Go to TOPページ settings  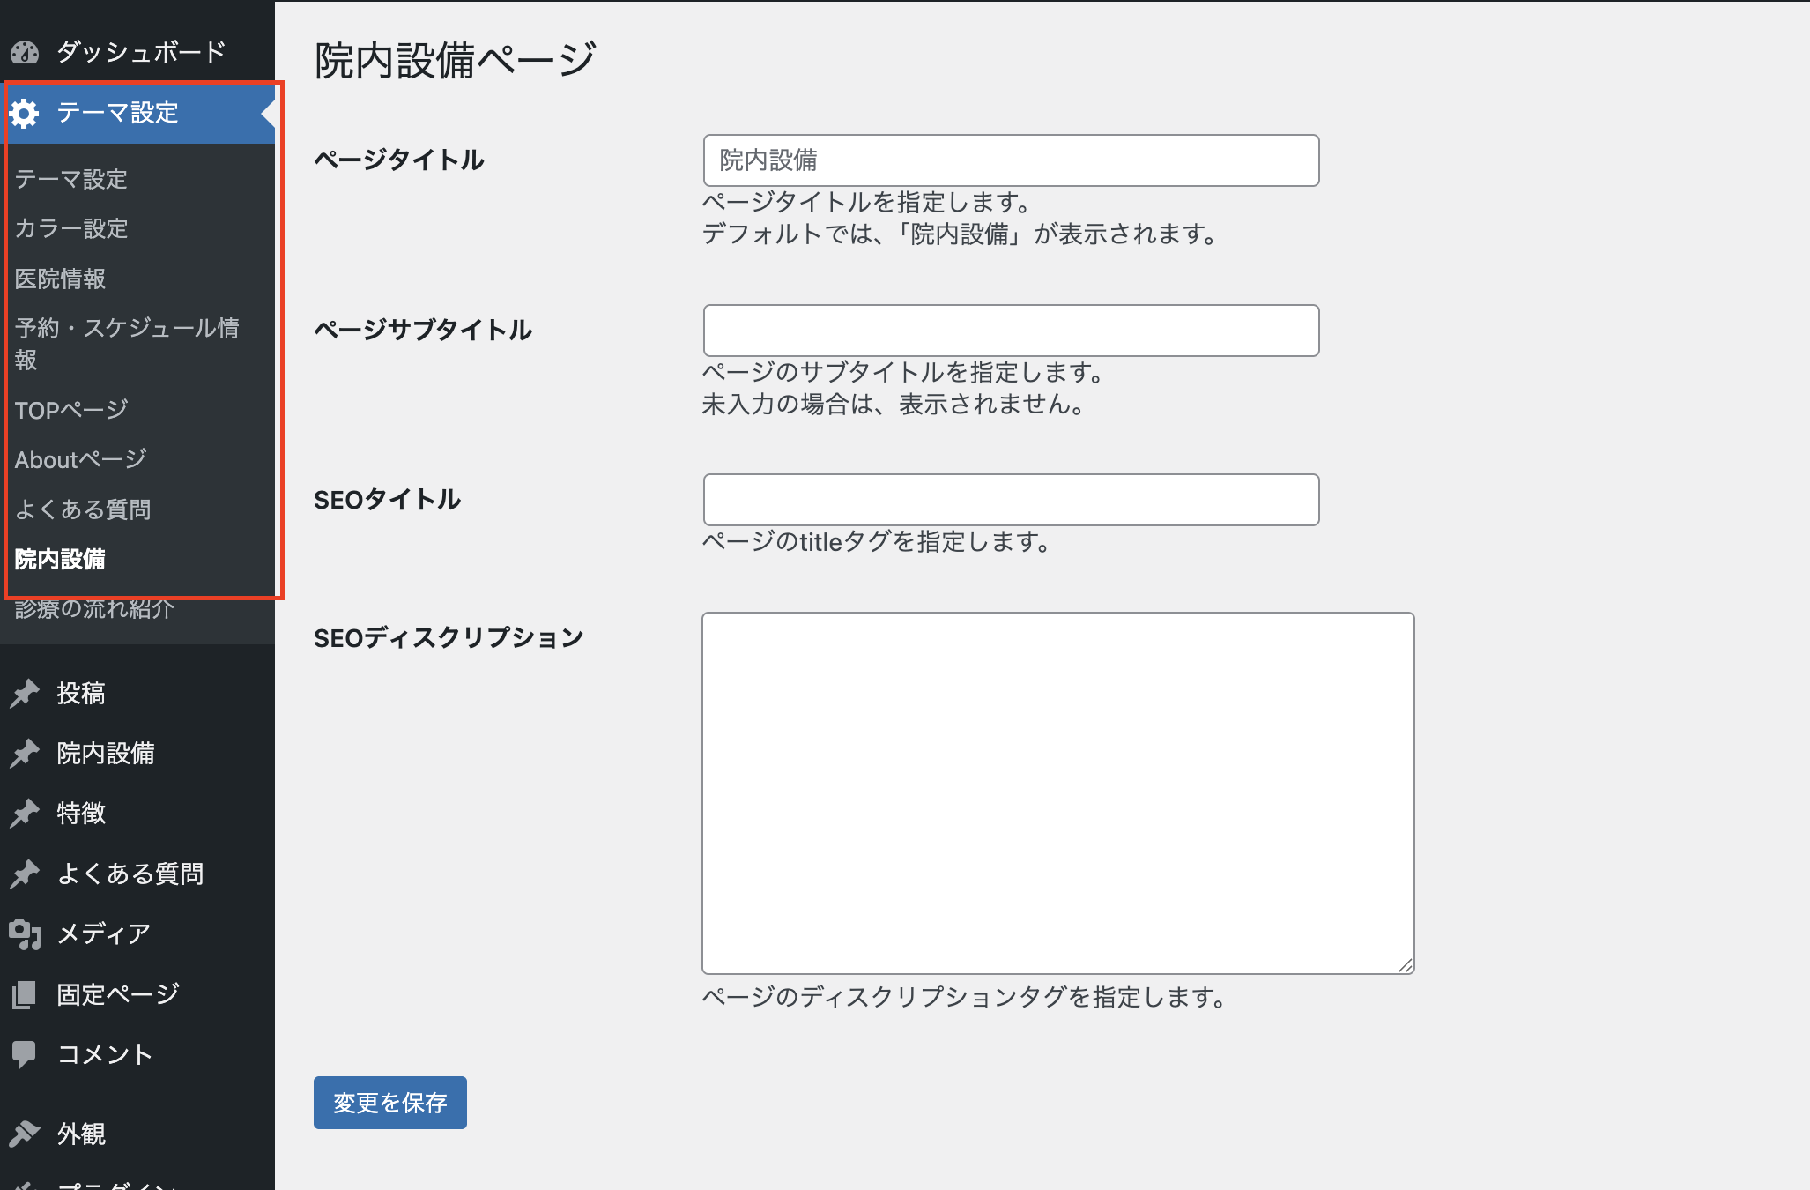pyautogui.click(x=71, y=410)
